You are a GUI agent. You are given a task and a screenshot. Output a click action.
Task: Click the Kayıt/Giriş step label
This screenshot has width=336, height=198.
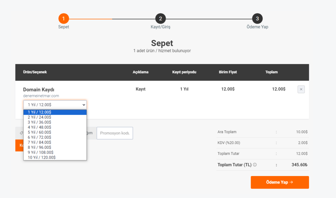[x=160, y=27]
